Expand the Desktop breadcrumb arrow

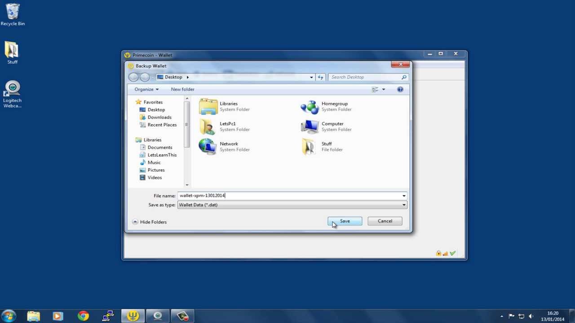coord(187,77)
